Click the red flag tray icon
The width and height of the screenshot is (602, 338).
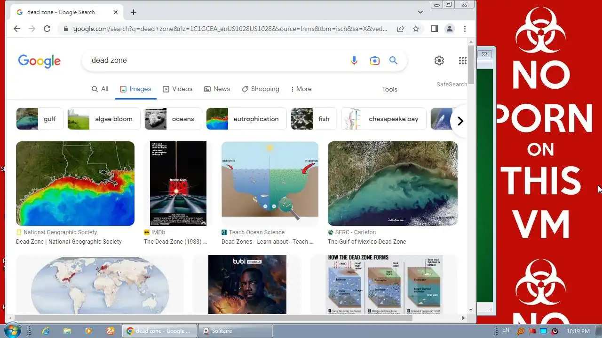(x=532, y=331)
